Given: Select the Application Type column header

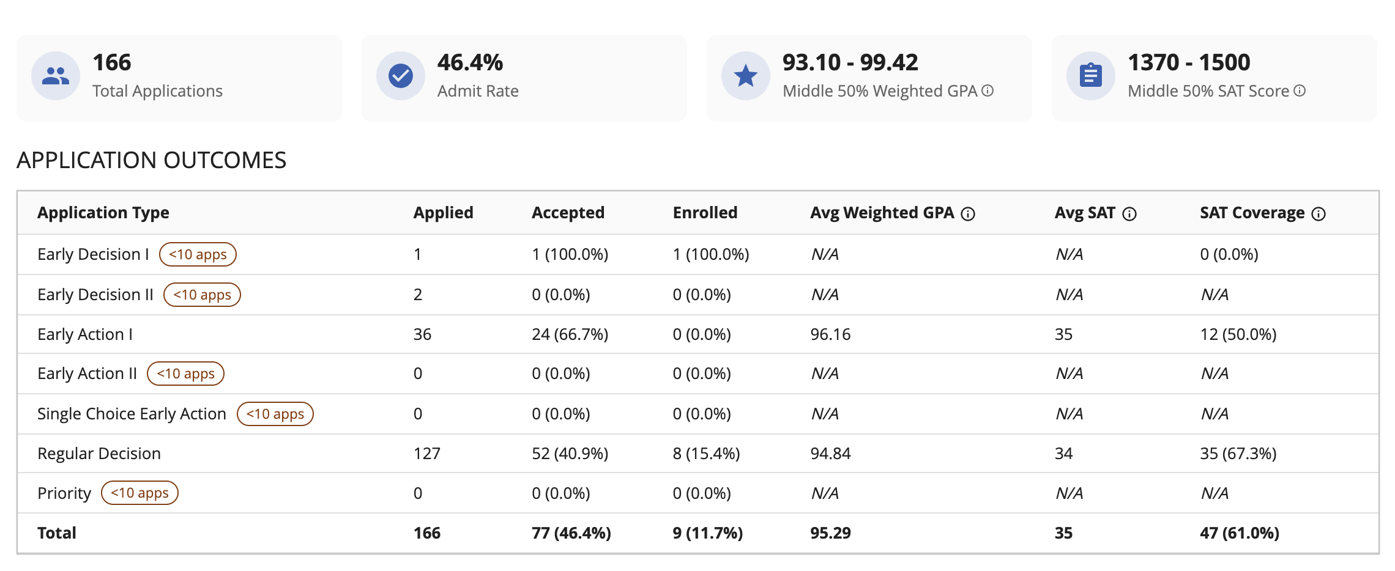Looking at the screenshot, I should [x=103, y=213].
